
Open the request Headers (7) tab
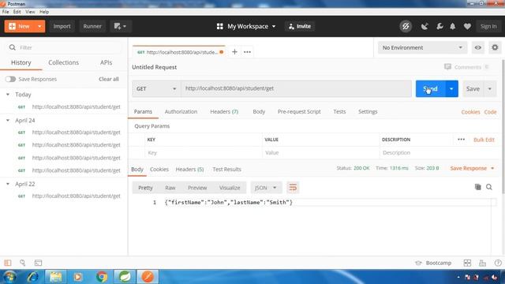coord(224,111)
